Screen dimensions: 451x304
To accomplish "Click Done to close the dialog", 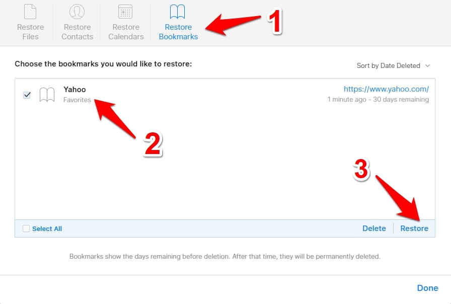I will 427,288.
